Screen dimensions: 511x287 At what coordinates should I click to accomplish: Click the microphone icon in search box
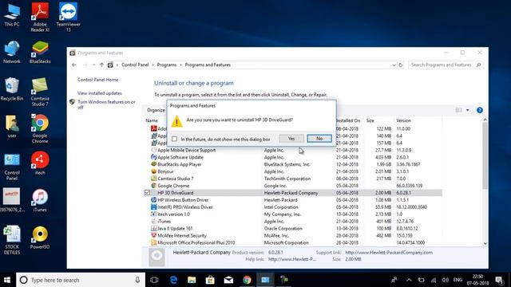(x=137, y=280)
